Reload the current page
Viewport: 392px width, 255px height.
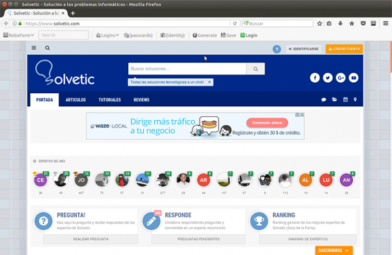point(235,23)
